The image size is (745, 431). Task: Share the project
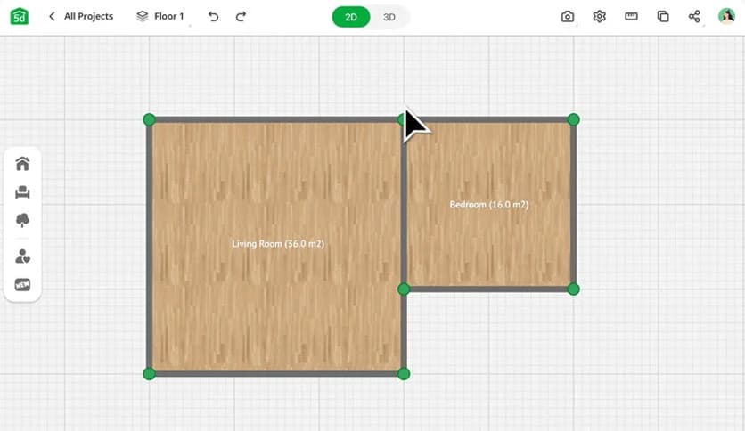click(694, 17)
